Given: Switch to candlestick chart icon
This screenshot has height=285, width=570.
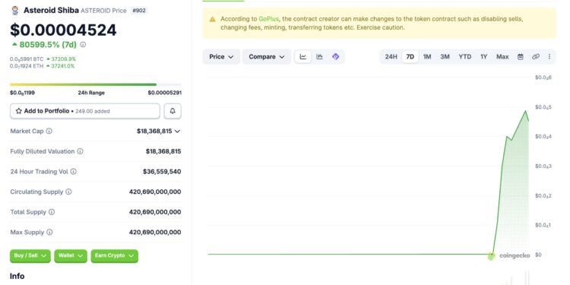Looking at the screenshot, I should coord(319,57).
